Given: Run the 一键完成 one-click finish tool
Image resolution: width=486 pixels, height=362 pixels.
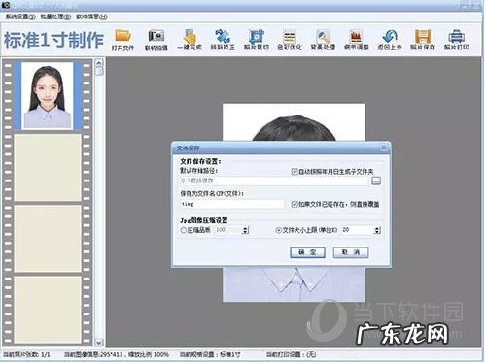Looking at the screenshot, I should (190, 40).
